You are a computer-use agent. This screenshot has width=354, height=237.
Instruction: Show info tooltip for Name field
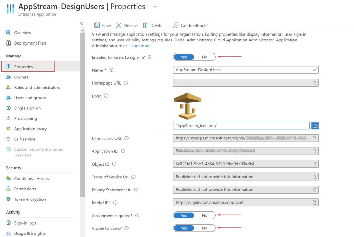111,70
